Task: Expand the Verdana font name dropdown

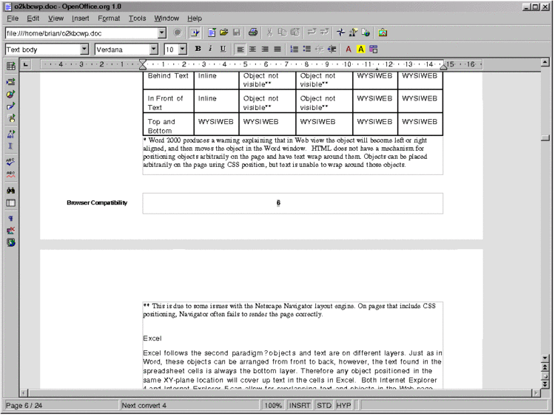Action: 154,50
